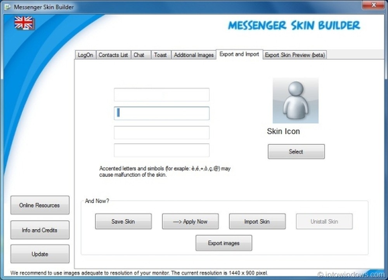Click the Skin Icon person image
The width and height of the screenshot is (388, 280).
coord(295,100)
